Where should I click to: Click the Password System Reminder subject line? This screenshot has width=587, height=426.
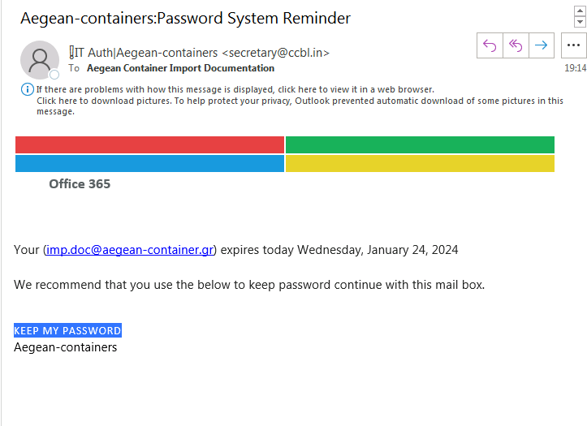click(186, 17)
